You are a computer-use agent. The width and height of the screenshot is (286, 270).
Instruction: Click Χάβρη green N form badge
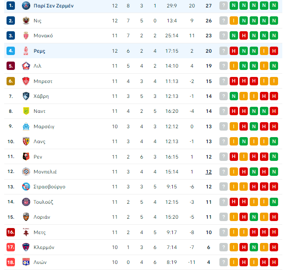point(234,96)
